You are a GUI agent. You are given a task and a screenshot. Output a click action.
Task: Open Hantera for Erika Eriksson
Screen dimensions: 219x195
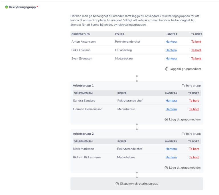pos(171,50)
